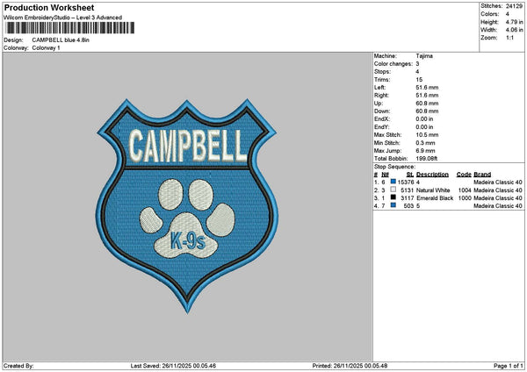The width and height of the screenshot is (527, 372).
Task: Click the Last Saved timestamp
Action: (173, 366)
